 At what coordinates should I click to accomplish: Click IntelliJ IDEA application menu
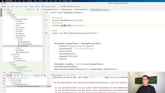pos(9,1)
